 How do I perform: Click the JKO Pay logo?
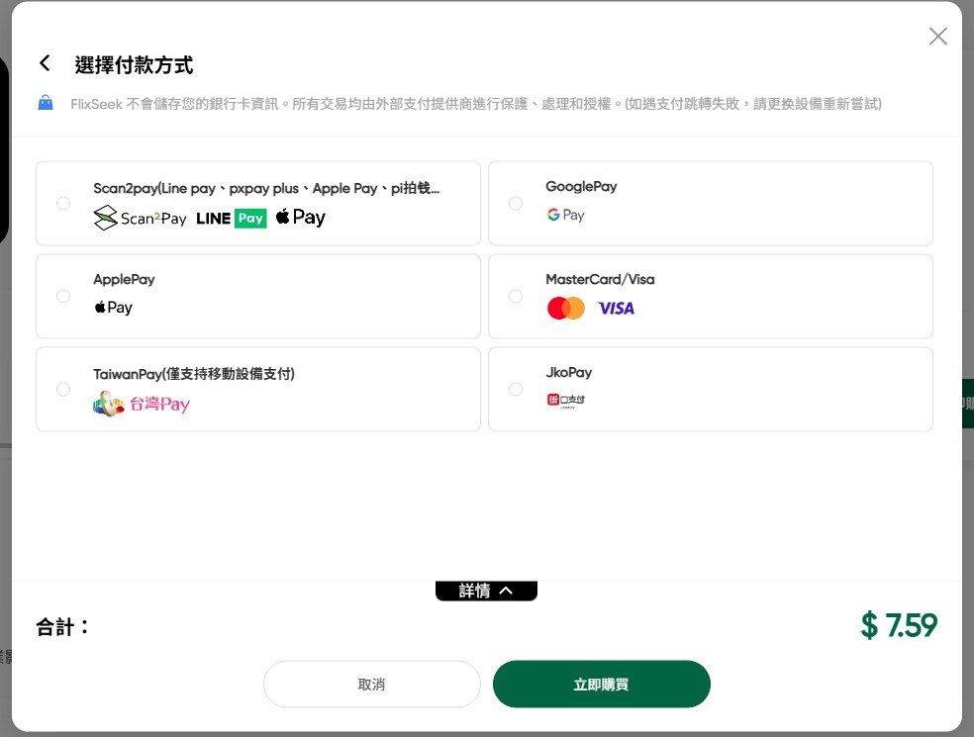(565, 401)
